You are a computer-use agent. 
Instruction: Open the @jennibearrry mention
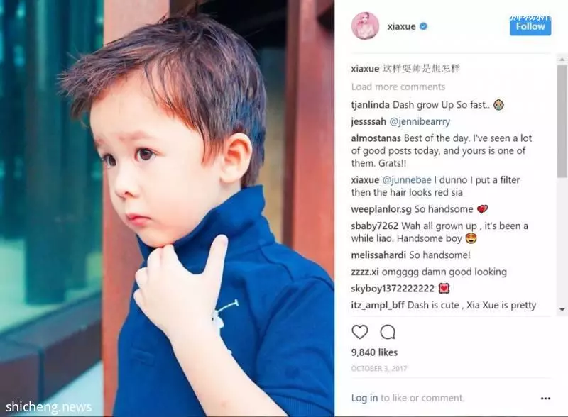(x=420, y=122)
